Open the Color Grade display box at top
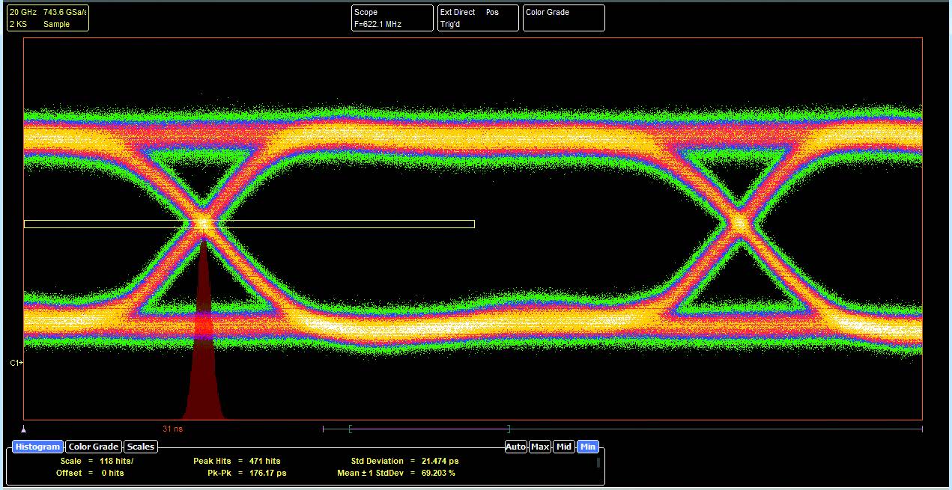The image size is (952, 490). click(x=563, y=18)
